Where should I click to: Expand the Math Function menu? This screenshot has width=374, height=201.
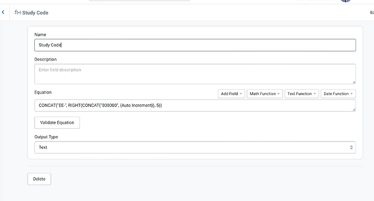265,93
